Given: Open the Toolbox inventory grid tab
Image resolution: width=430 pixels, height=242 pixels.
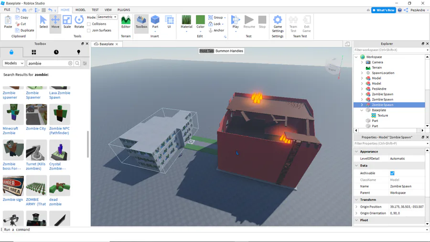Looking at the screenshot, I should [x=34, y=52].
